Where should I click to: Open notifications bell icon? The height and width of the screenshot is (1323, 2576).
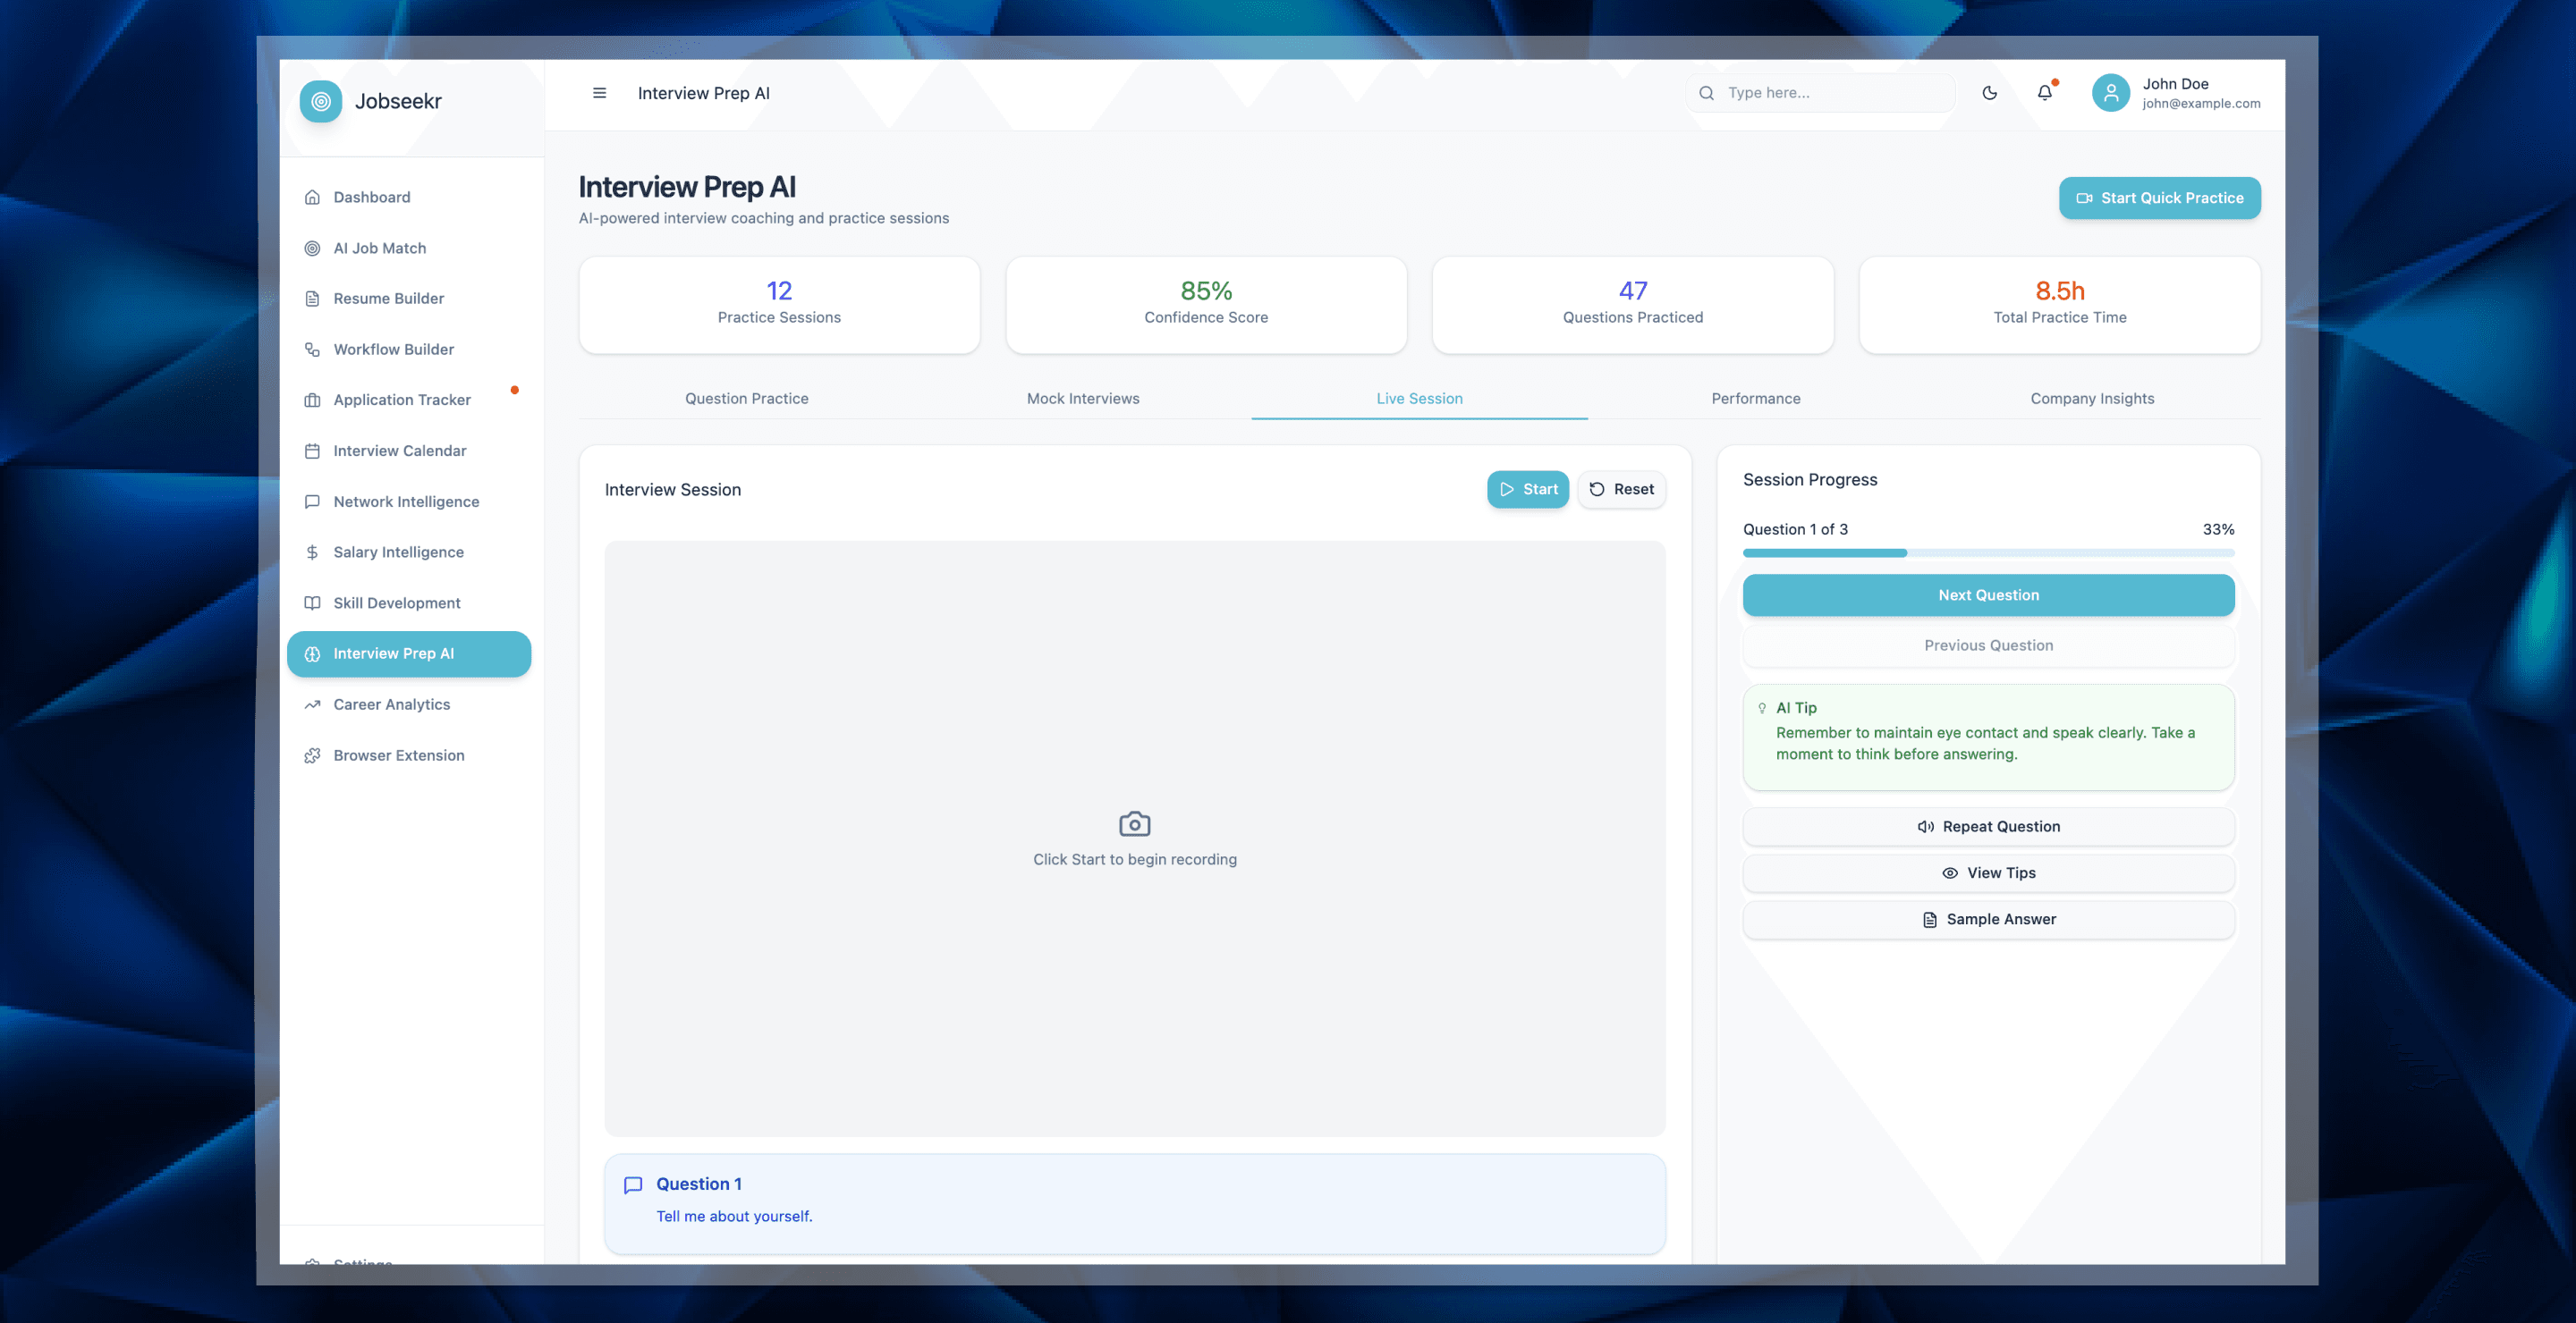(2044, 93)
